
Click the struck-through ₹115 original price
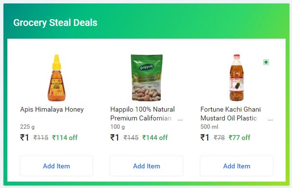[41, 138]
